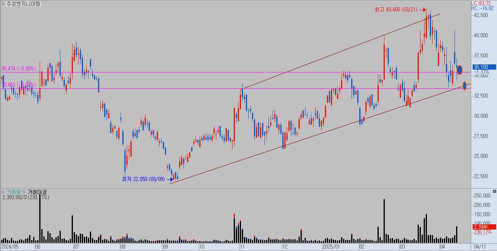
Task: Click the 최저 22,050 (09/09) annotation
Action: (x=143, y=179)
